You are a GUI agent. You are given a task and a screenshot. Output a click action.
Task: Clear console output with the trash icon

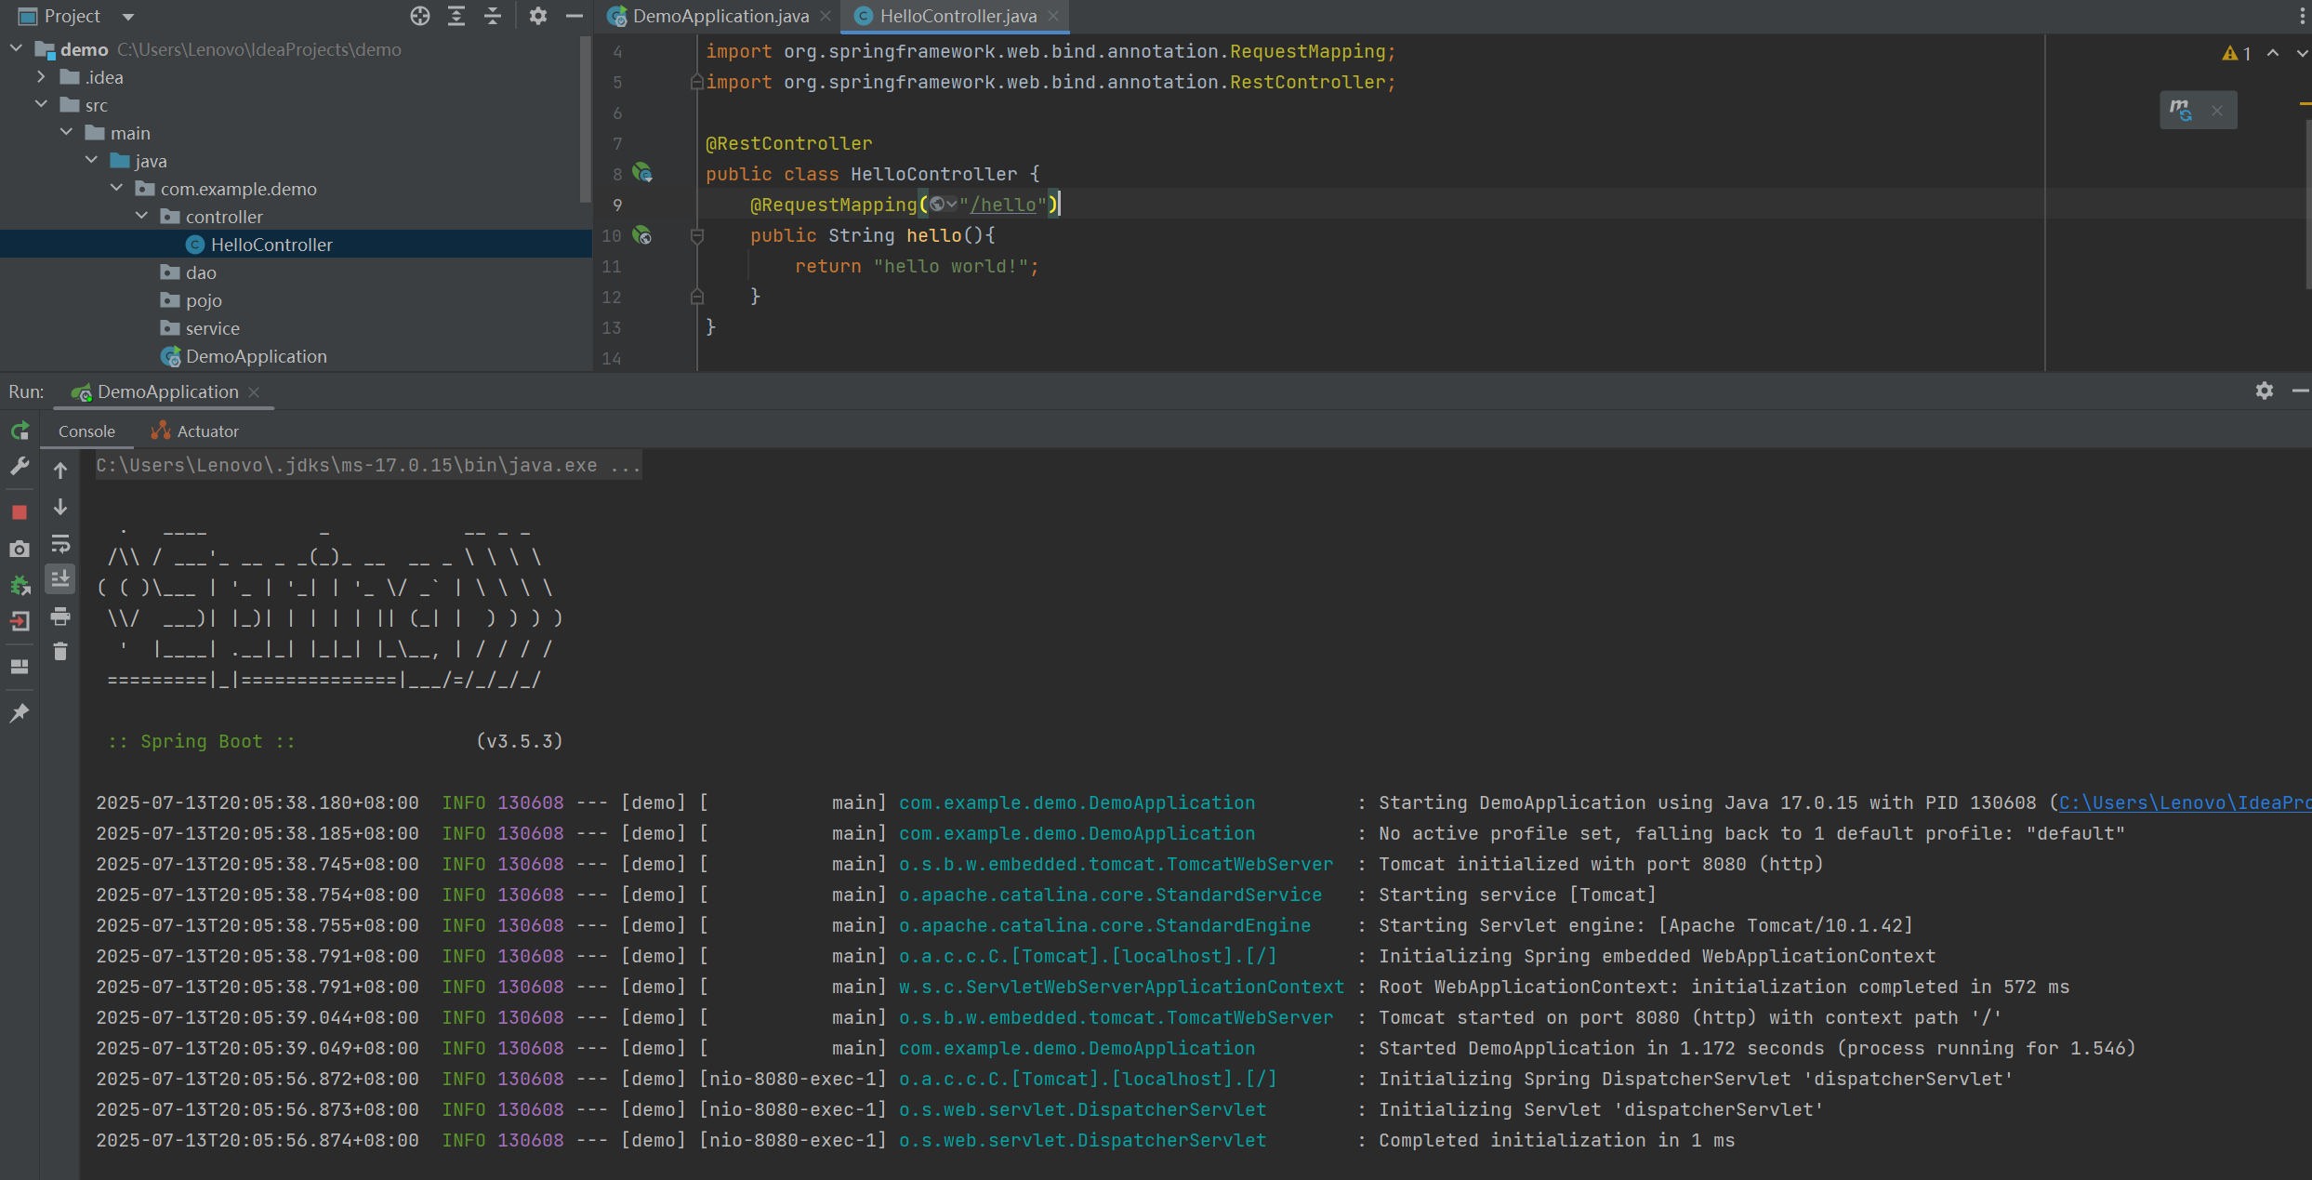pyautogui.click(x=60, y=652)
